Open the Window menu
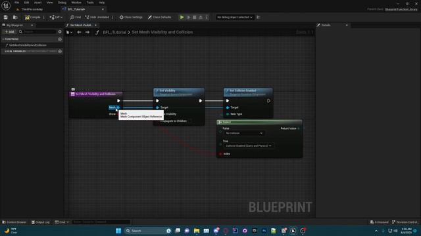The width and height of the screenshot is (421, 236). 76,3
